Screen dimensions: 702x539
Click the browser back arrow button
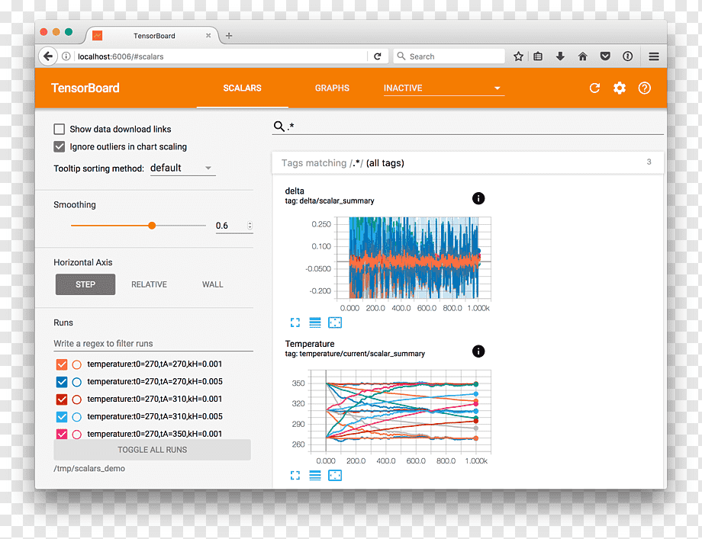click(48, 56)
